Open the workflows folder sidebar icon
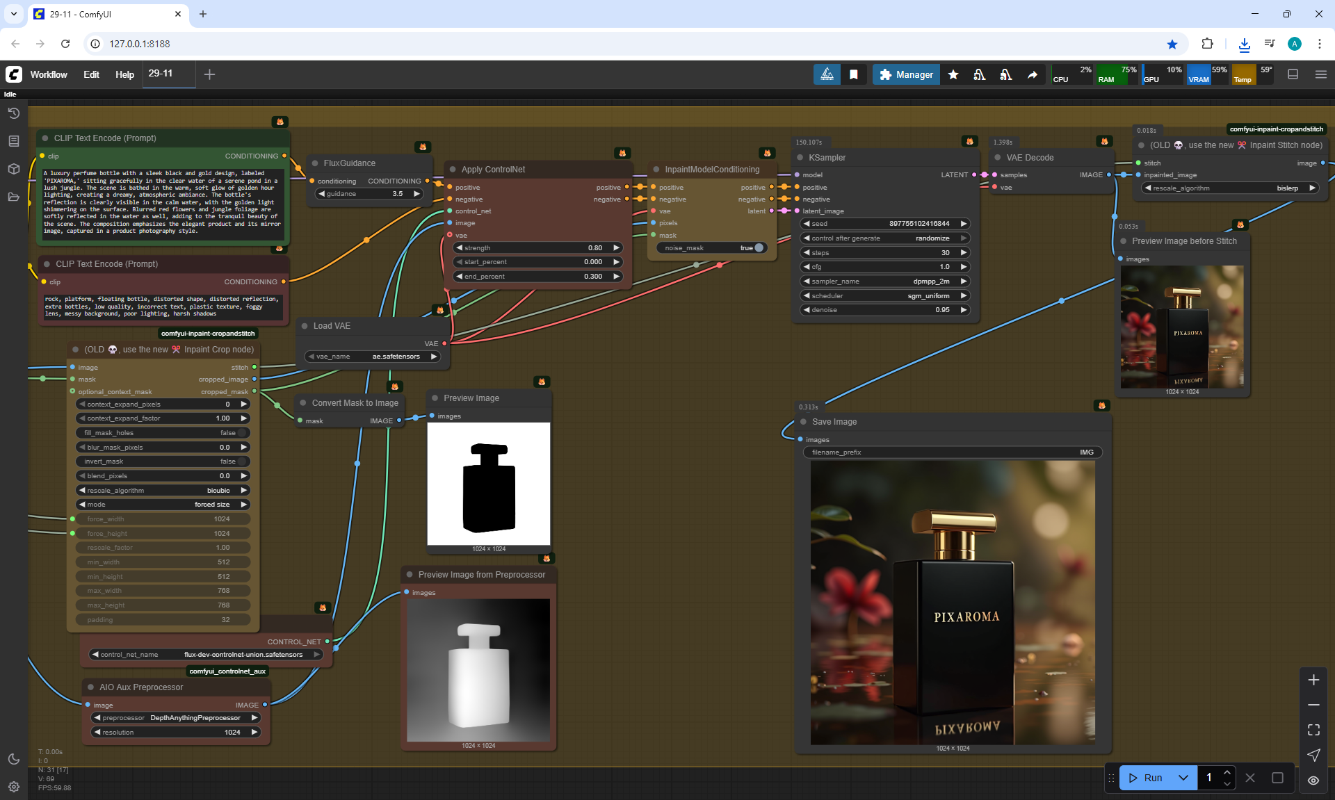1335x800 pixels. click(13, 197)
